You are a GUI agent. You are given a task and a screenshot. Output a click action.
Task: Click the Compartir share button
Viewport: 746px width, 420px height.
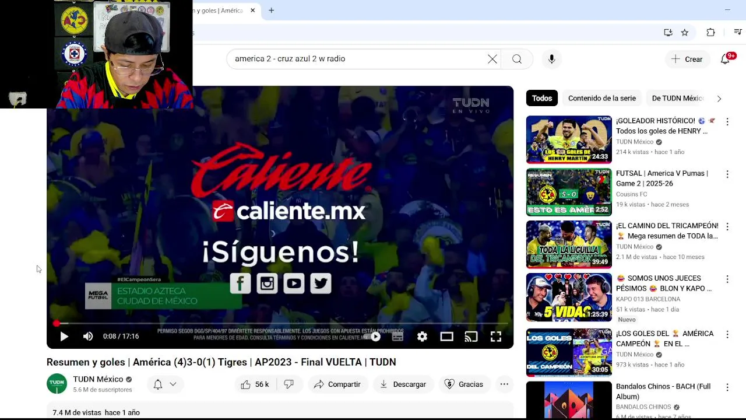pyautogui.click(x=337, y=384)
